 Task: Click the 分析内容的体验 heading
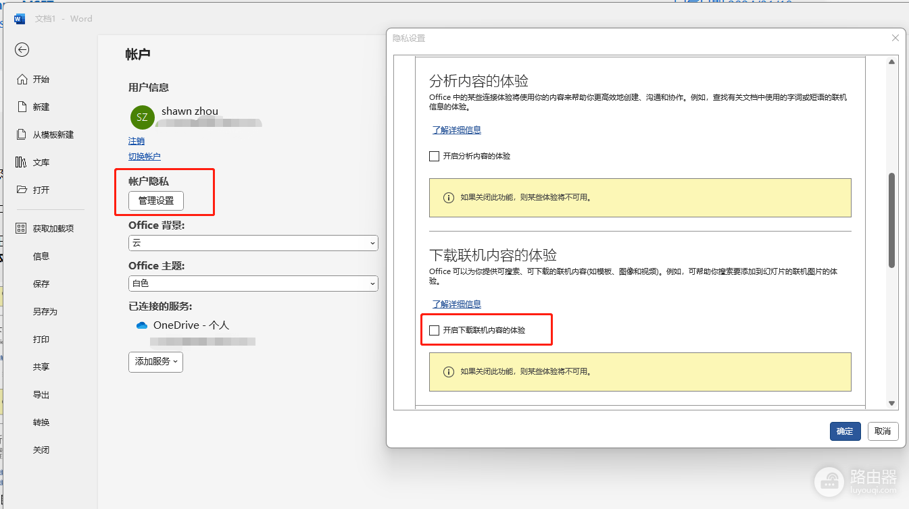point(478,81)
